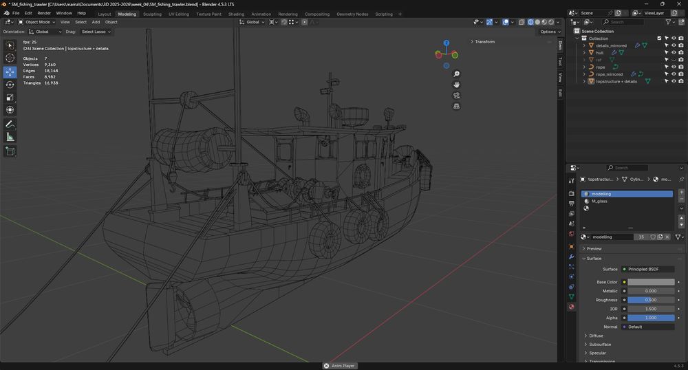Click the Options button in viewport header
Viewport: 688px width, 370px height.
tap(548, 32)
